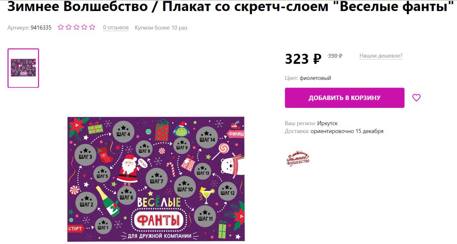The width and height of the screenshot is (457, 244).
Task: Click the main purple poster image
Action: tap(156, 179)
